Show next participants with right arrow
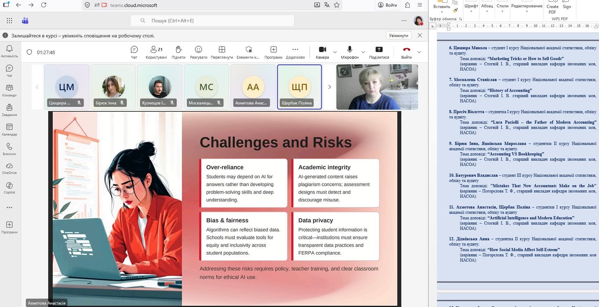599x307 pixels. 329,87
